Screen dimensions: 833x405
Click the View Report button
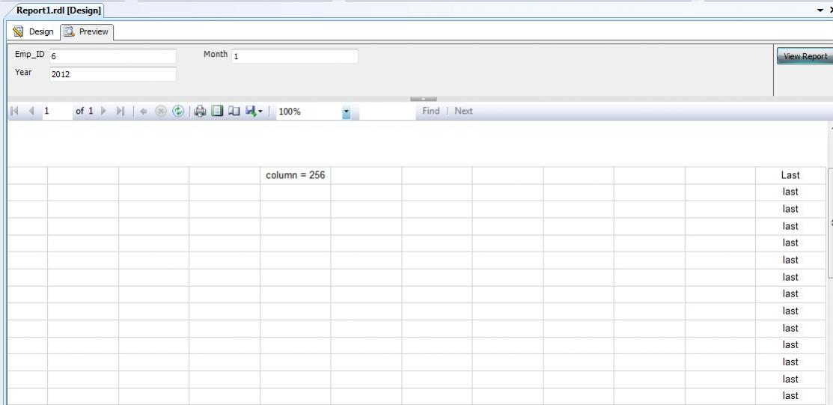[805, 56]
